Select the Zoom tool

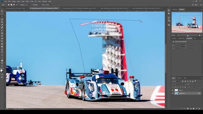[x=2, y=63]
